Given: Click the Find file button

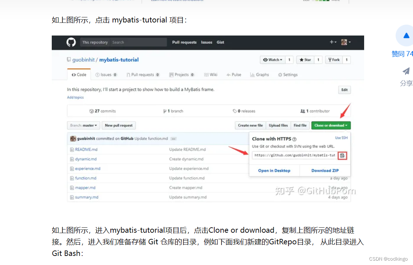Looking at the screenshot, I should (x=300, y=125).
